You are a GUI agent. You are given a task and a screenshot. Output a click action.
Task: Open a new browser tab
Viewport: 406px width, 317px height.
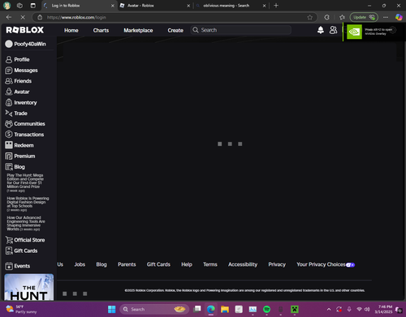276,6
